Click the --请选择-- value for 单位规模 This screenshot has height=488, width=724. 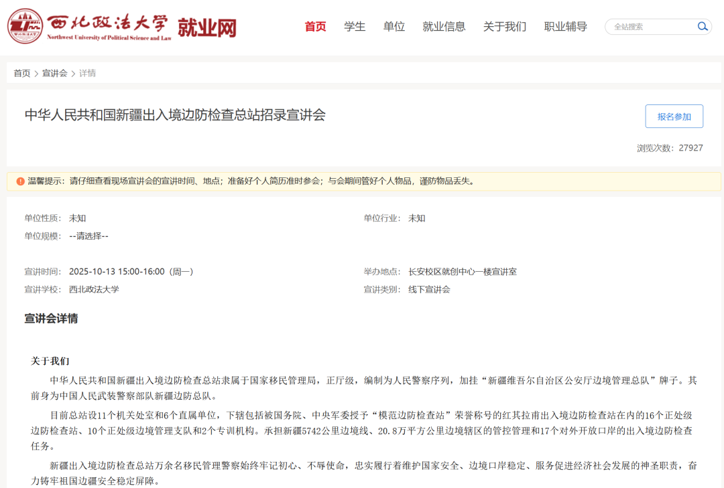point(88,236)
